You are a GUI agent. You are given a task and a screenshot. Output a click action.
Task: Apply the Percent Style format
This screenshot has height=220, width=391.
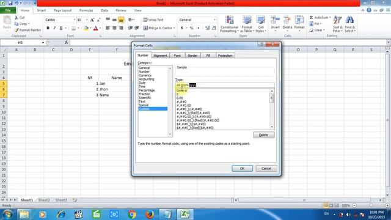click(x=191, y=28)
